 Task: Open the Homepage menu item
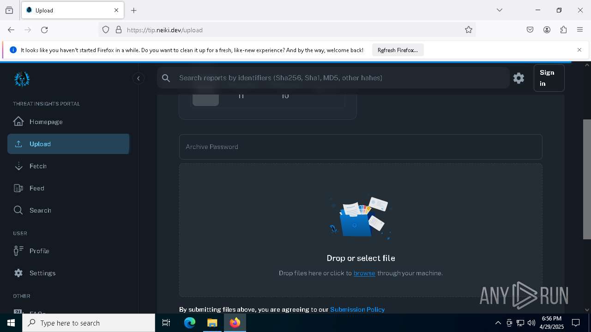[x=68, y=122]
